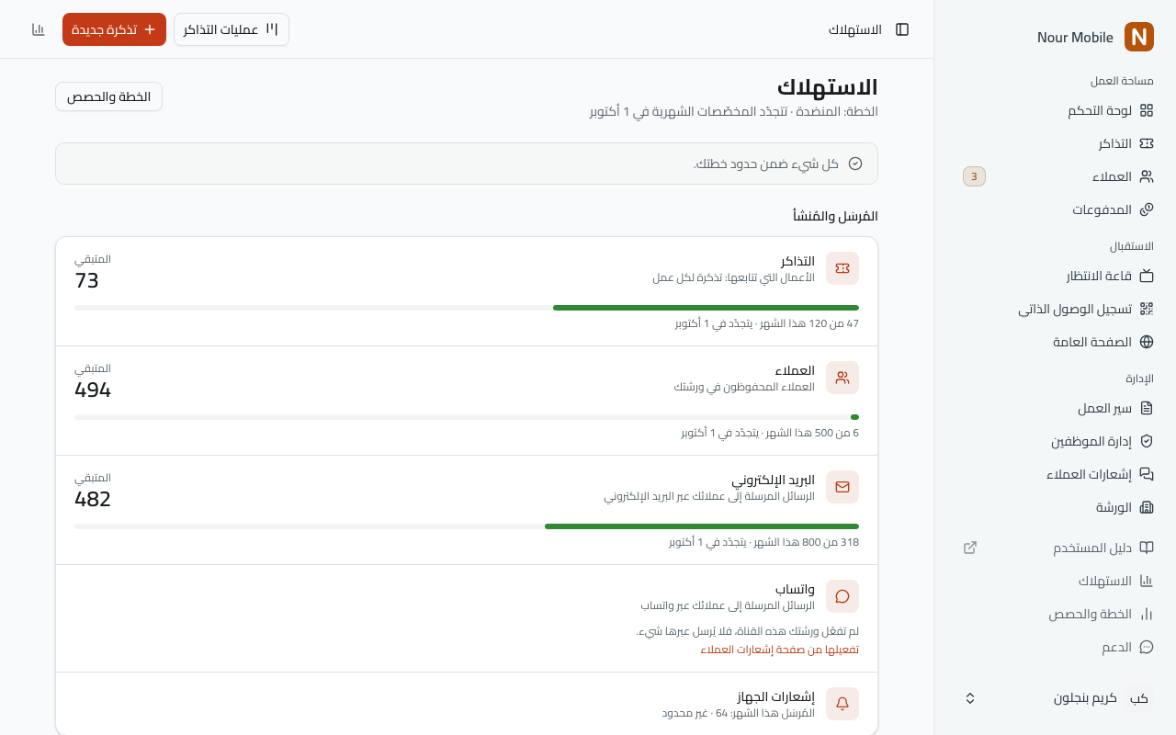Click the bubble icon for الدعم

[1147, 647]
